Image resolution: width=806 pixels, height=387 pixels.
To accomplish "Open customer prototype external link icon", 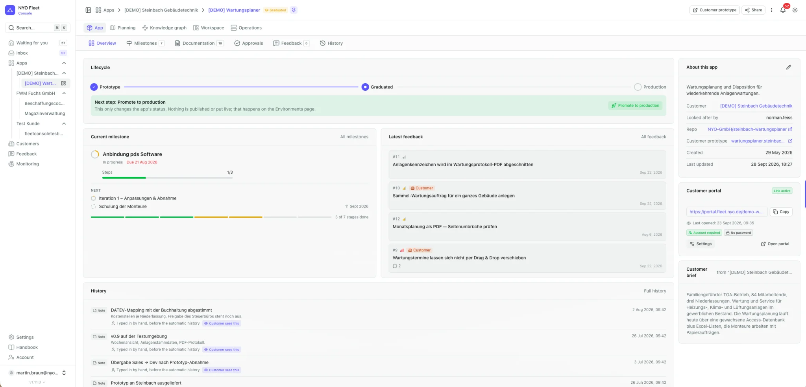I will pyautogui.click(x=790, y=141).
